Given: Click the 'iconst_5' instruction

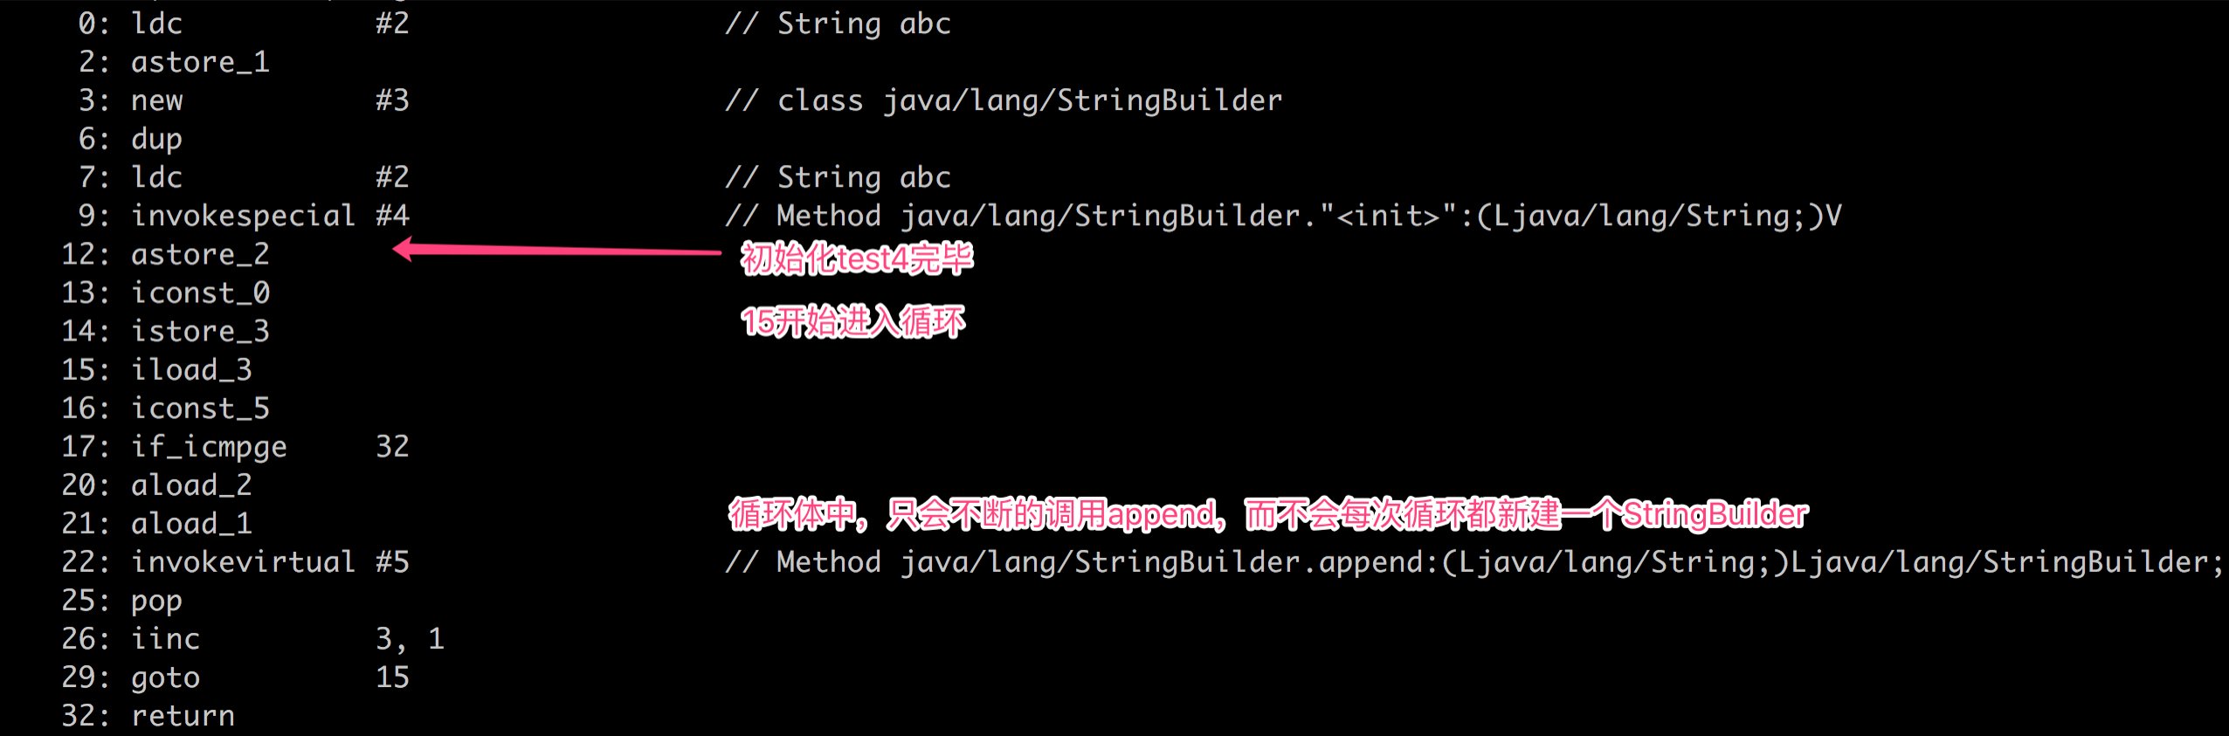Looking at the screenshot, I should (x=201, y=408).
